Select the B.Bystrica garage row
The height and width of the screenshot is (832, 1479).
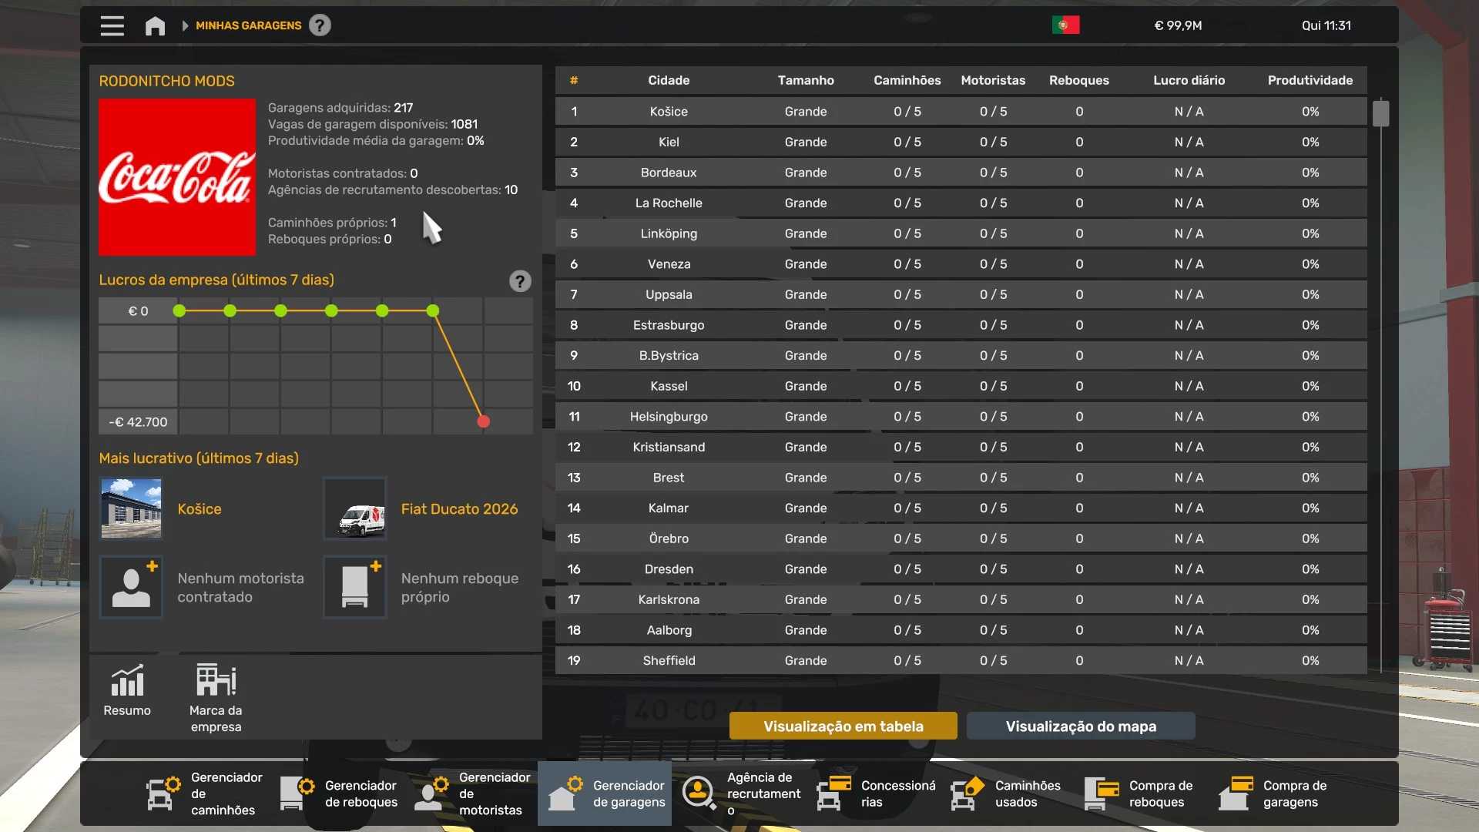(x=961, y=355)
